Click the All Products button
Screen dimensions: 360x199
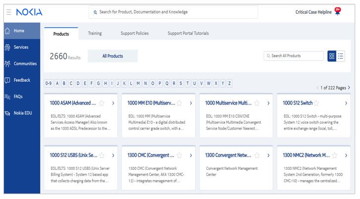pyautogui.click(x=112, y=56)
